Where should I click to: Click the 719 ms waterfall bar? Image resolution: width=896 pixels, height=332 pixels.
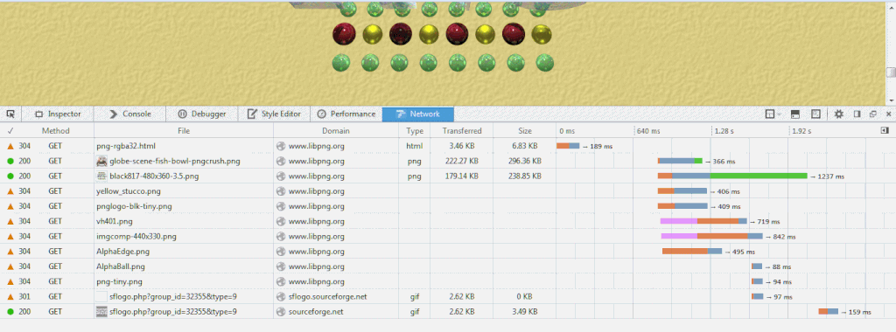tap(703, 221)
